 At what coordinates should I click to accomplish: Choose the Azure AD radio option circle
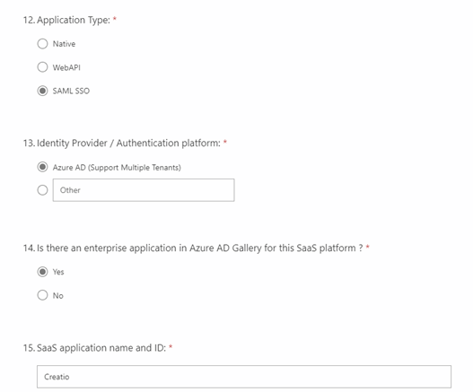(x=42, y=167)
